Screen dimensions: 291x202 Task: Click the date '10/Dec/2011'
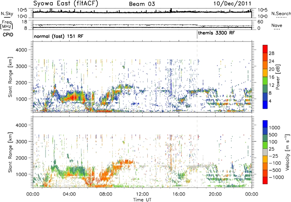point(232,4)
